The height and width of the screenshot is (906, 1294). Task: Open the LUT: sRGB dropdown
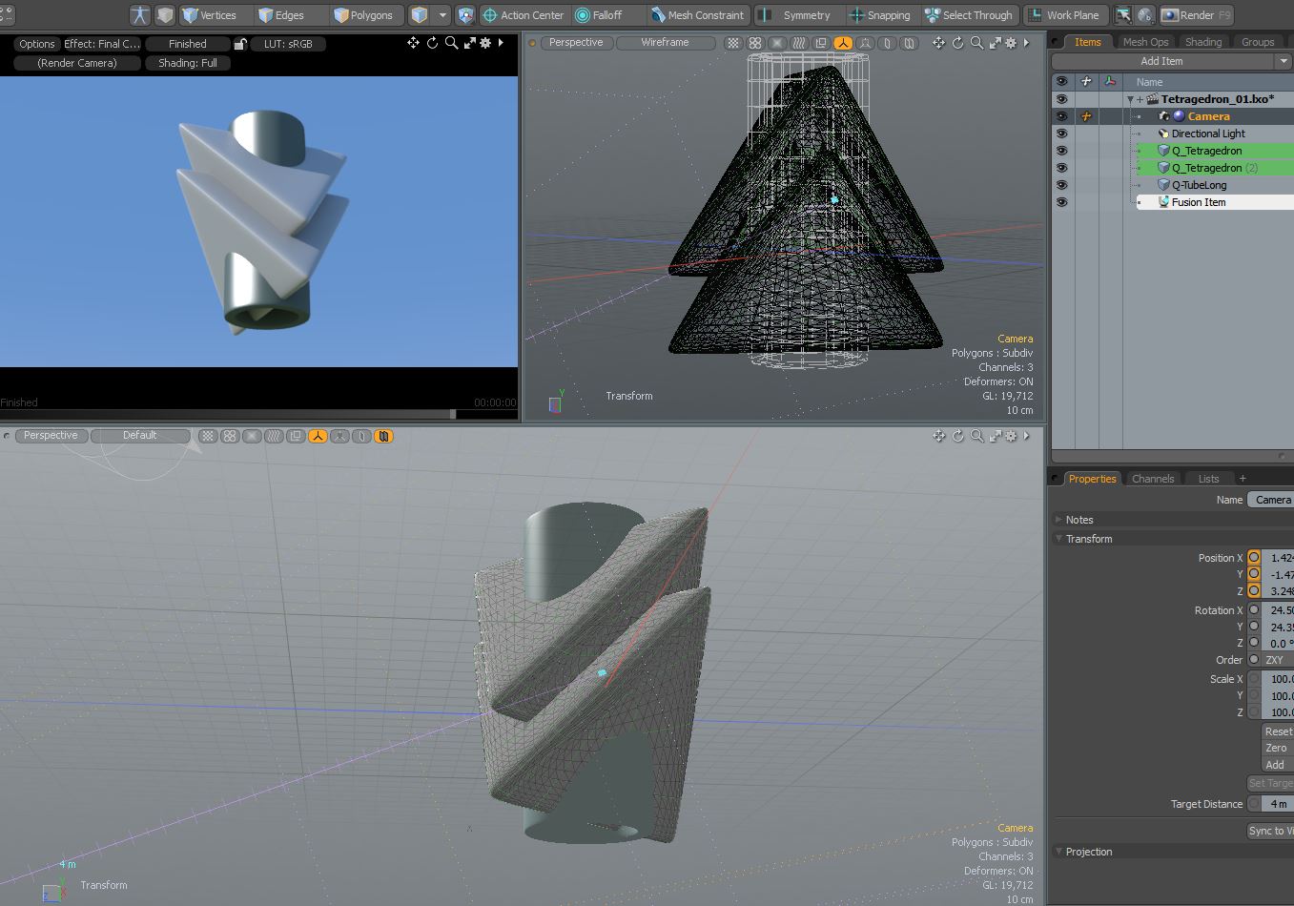pos(288,44)
